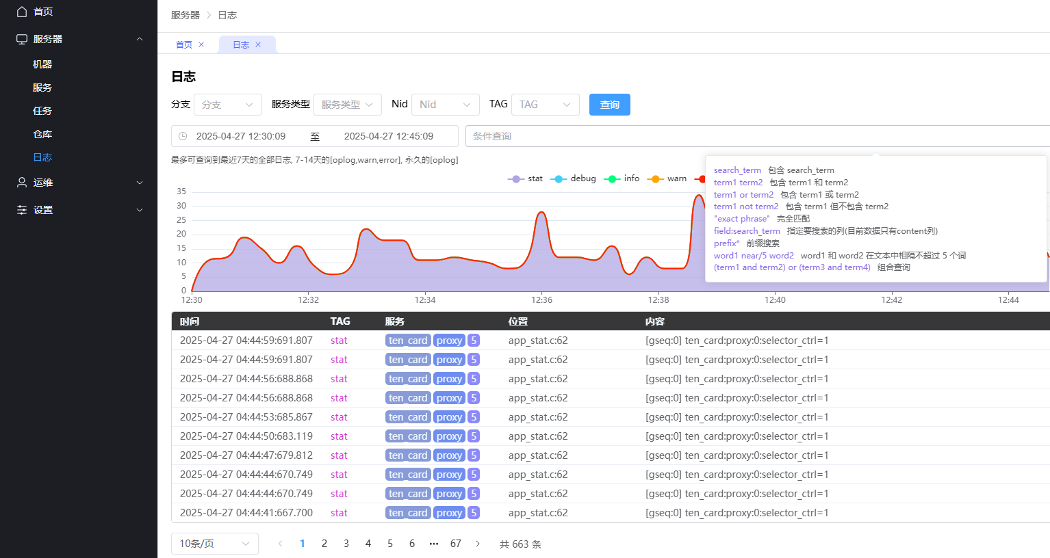This screenshot has width=1050, height=558.
Task: Go to 仓库 in sidebar
Action: (x=42, y=134)
